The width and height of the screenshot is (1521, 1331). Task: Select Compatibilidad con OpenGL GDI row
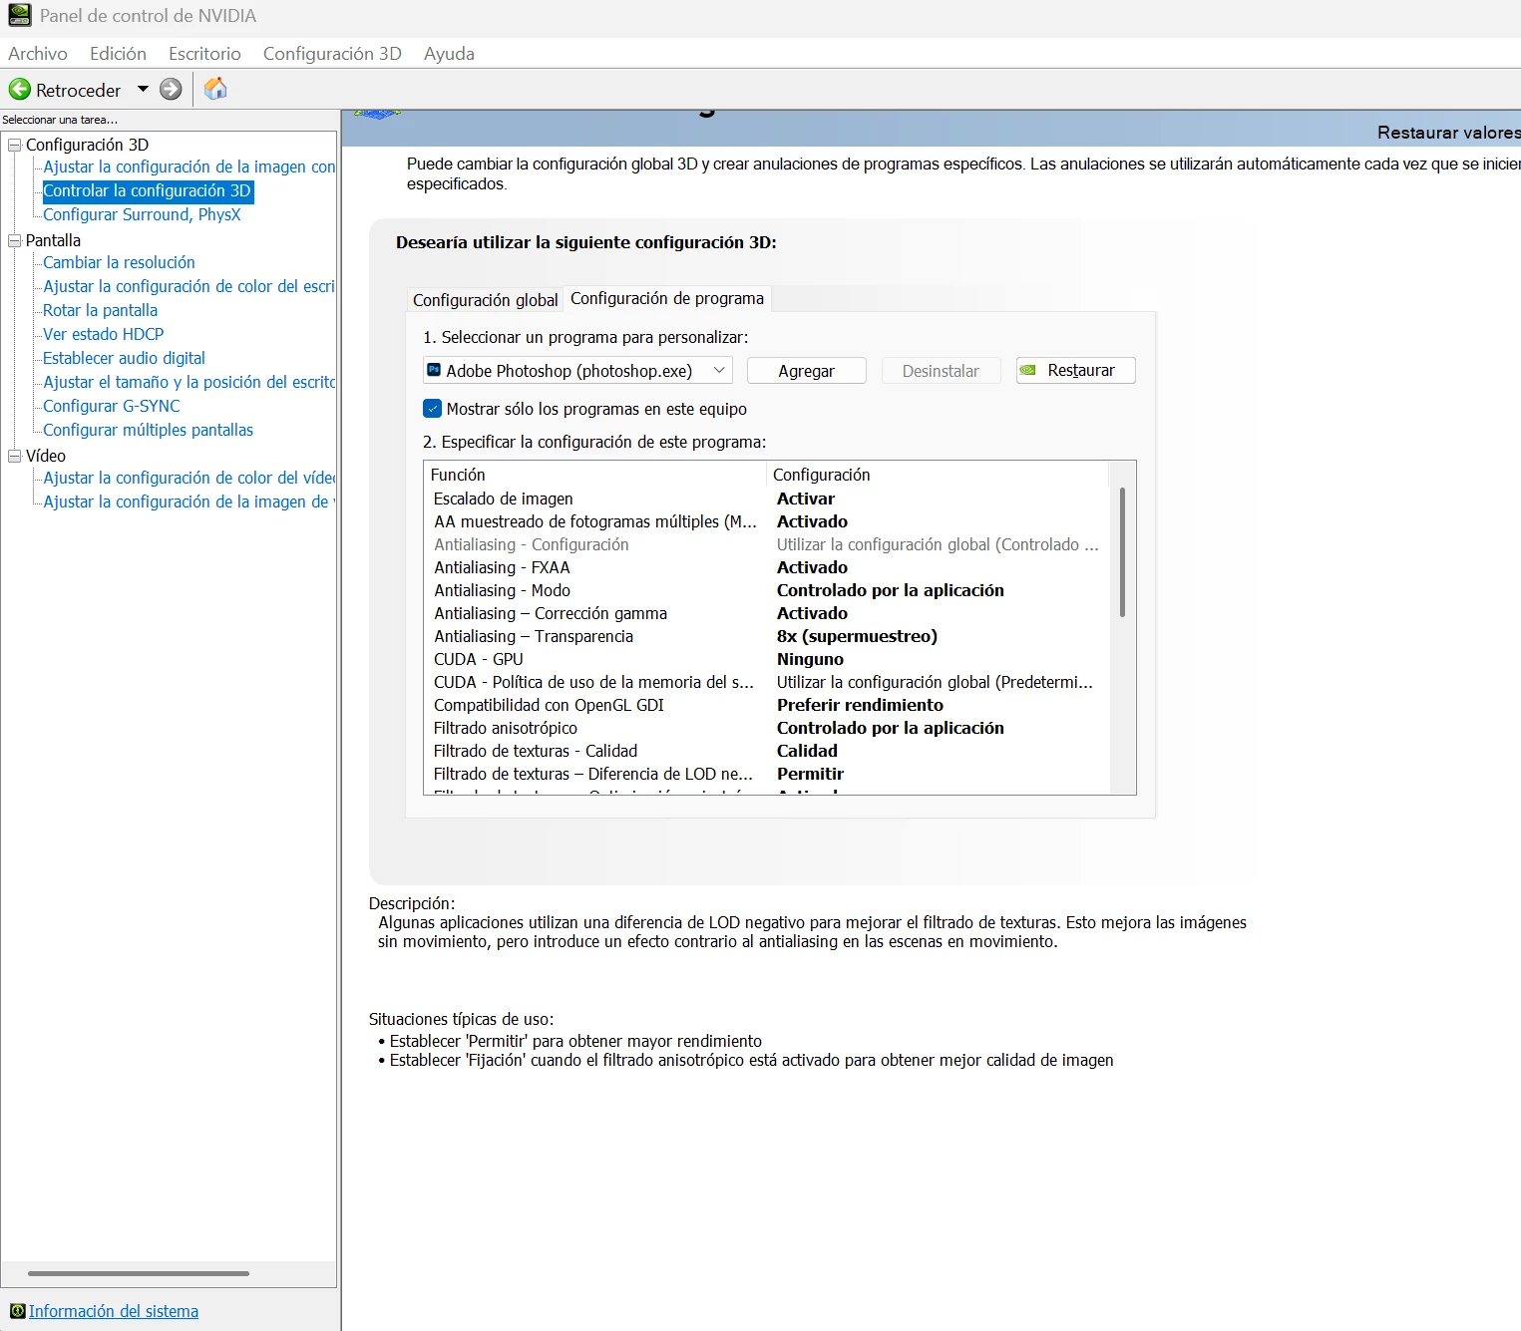pos(766,705)
